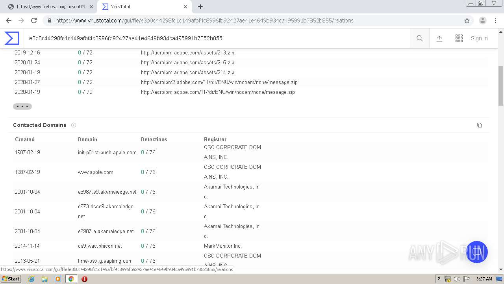Close the VirusTotal tab
This screenshot has width=504, height=284.
[x=185, y=7]
